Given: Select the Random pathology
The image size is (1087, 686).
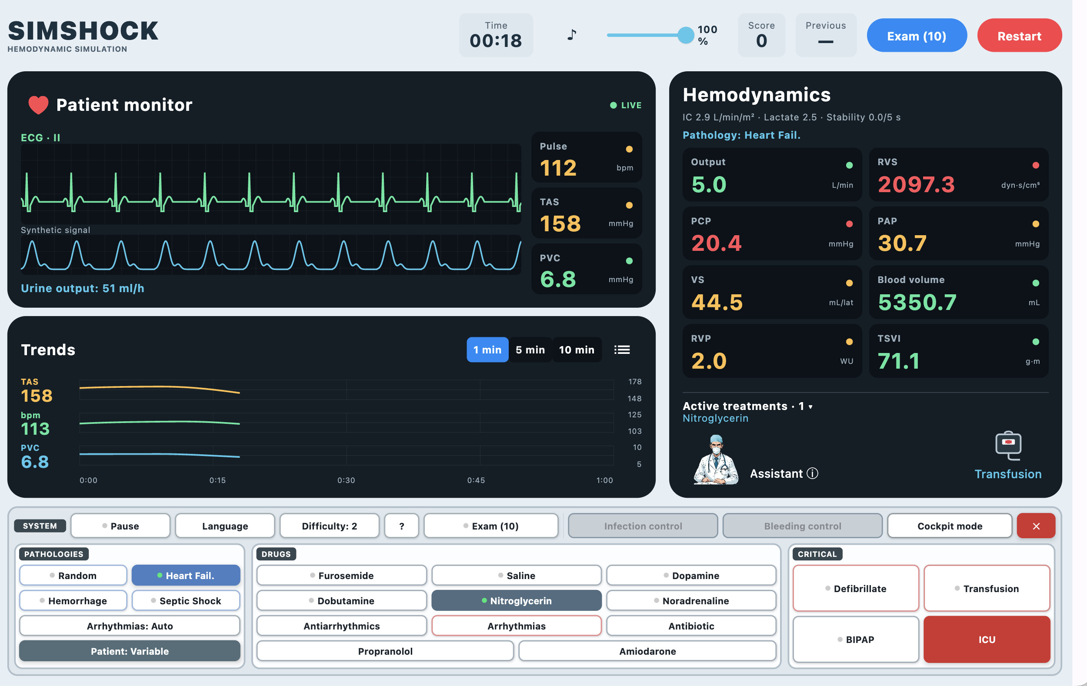Looking at the screenshot, I should tap(73, 576).
